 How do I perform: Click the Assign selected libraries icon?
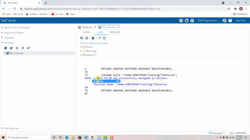(11, 48)
